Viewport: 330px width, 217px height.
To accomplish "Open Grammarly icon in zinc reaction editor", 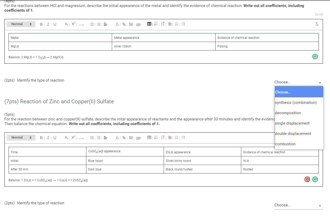I will click(x=315, y=179).
